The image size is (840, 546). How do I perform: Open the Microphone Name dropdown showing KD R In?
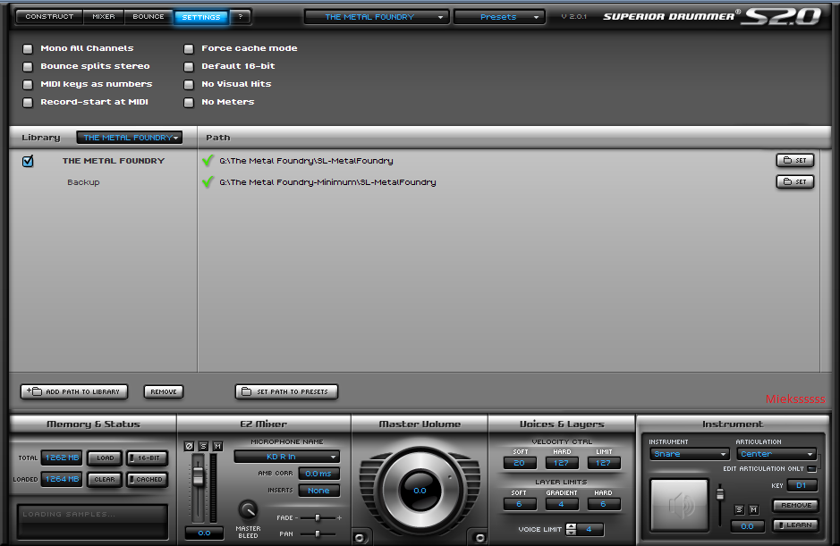coord(286,457)
